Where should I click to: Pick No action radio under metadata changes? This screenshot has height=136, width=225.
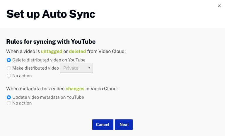point(9,103)
